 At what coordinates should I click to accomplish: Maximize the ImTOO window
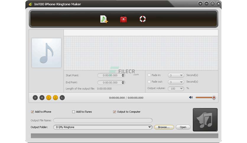[x=212, y=4]
